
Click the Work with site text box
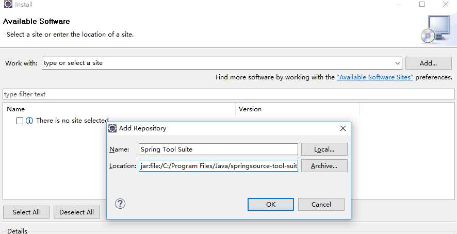(222, 63)
